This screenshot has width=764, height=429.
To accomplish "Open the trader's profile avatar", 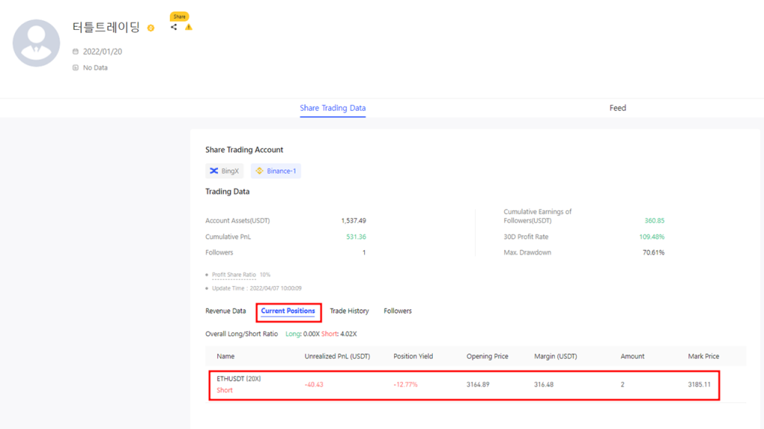I will click(36, 42).
